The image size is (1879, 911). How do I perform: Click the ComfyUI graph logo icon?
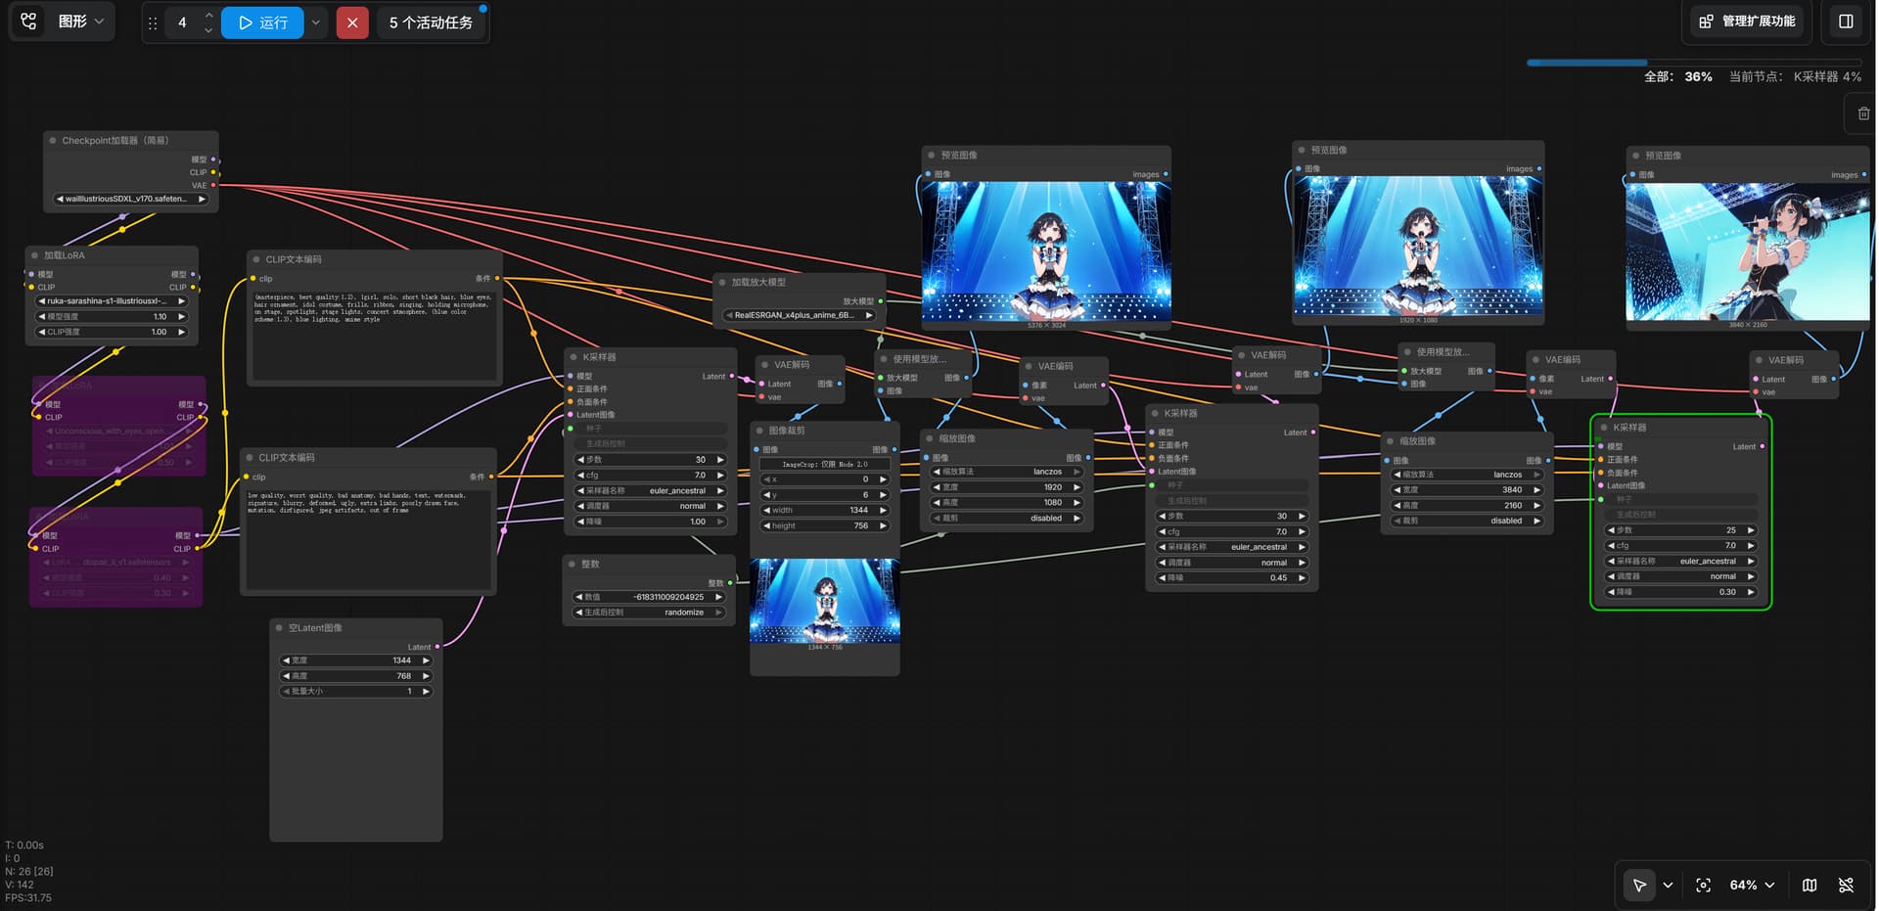click(28, 22)
